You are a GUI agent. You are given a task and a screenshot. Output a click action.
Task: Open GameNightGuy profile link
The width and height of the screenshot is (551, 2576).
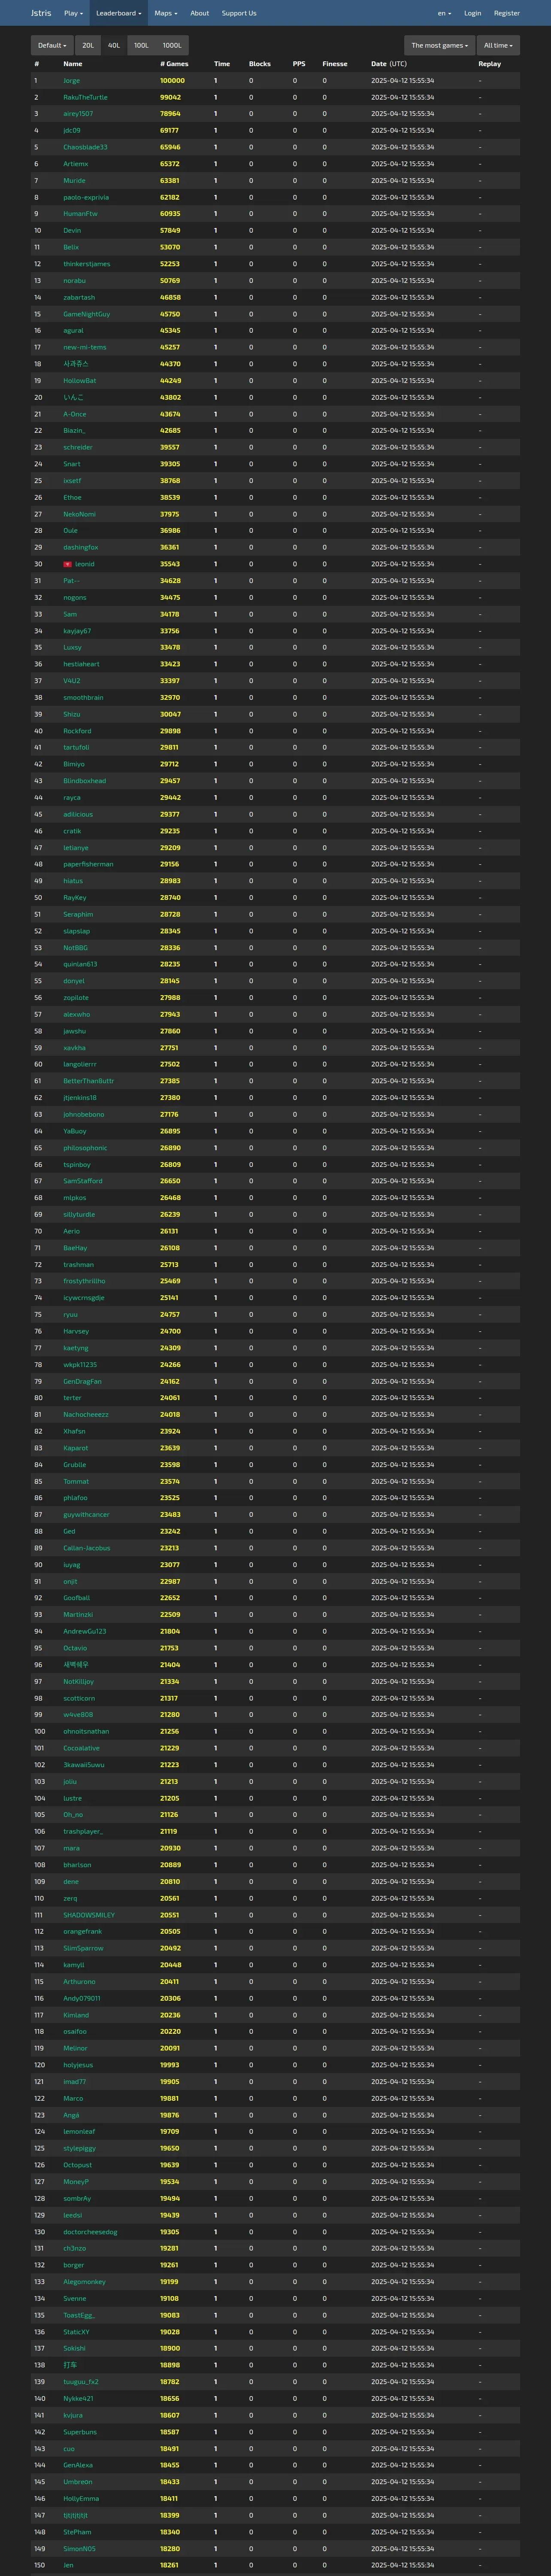tap(87, 314)
